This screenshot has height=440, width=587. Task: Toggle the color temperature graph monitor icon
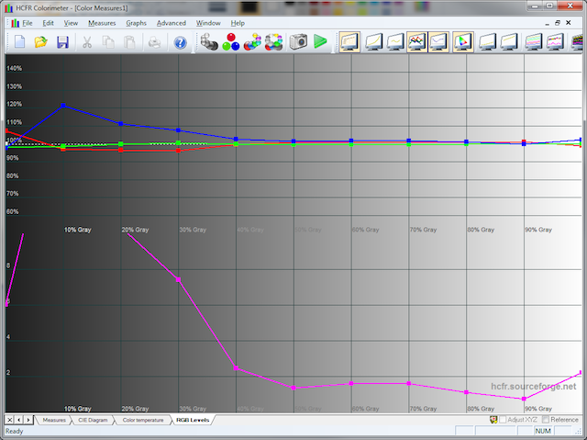438,41
